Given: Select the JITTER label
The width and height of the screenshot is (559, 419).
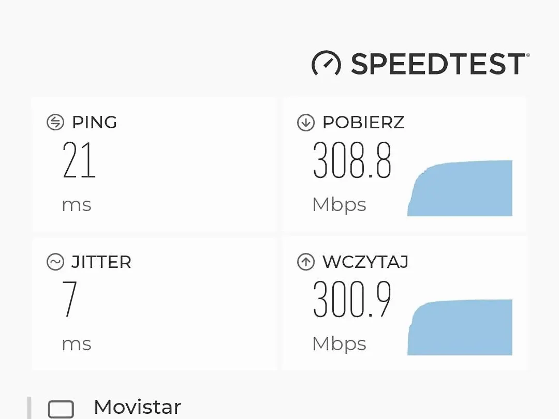Looking at the screenshot, I should point(101,262).
